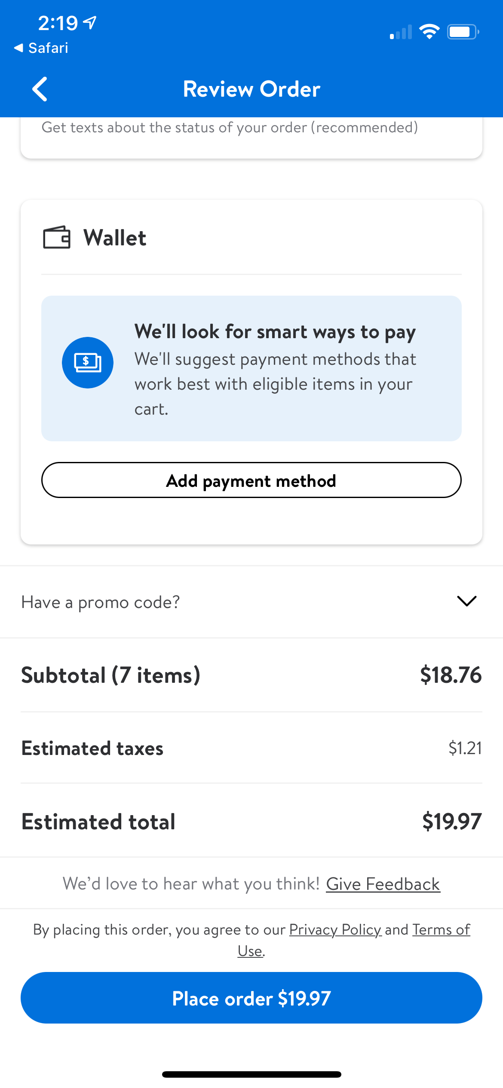Tap the cellular signal bars icon
503x1088 pixels.
(401, 32)
